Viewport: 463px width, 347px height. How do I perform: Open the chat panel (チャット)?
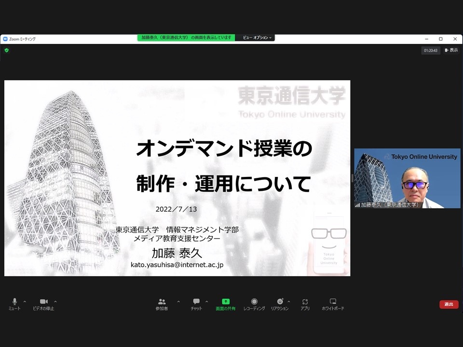196,304
